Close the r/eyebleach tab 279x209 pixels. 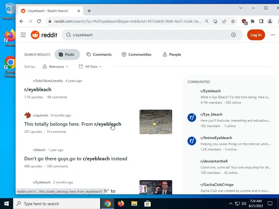click(x=79, y=11)
